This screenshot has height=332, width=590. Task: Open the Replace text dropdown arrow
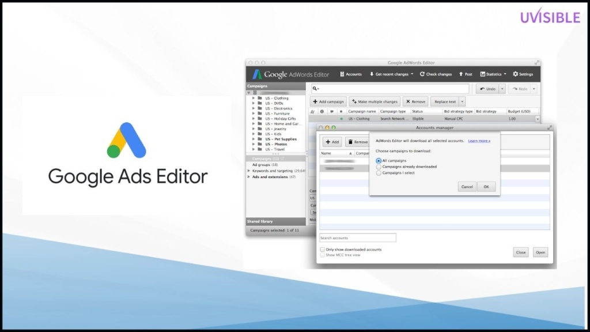pyautogui.click(x=462, y=101)
